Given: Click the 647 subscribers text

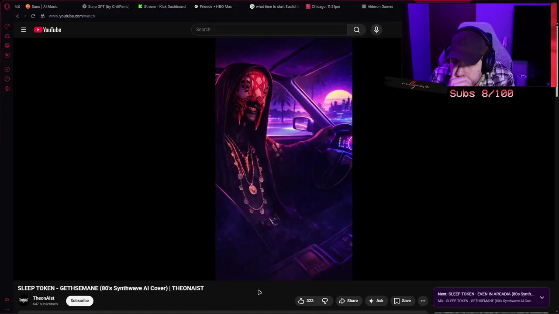Looking at the screenshot, I should [x=45, y=304].
